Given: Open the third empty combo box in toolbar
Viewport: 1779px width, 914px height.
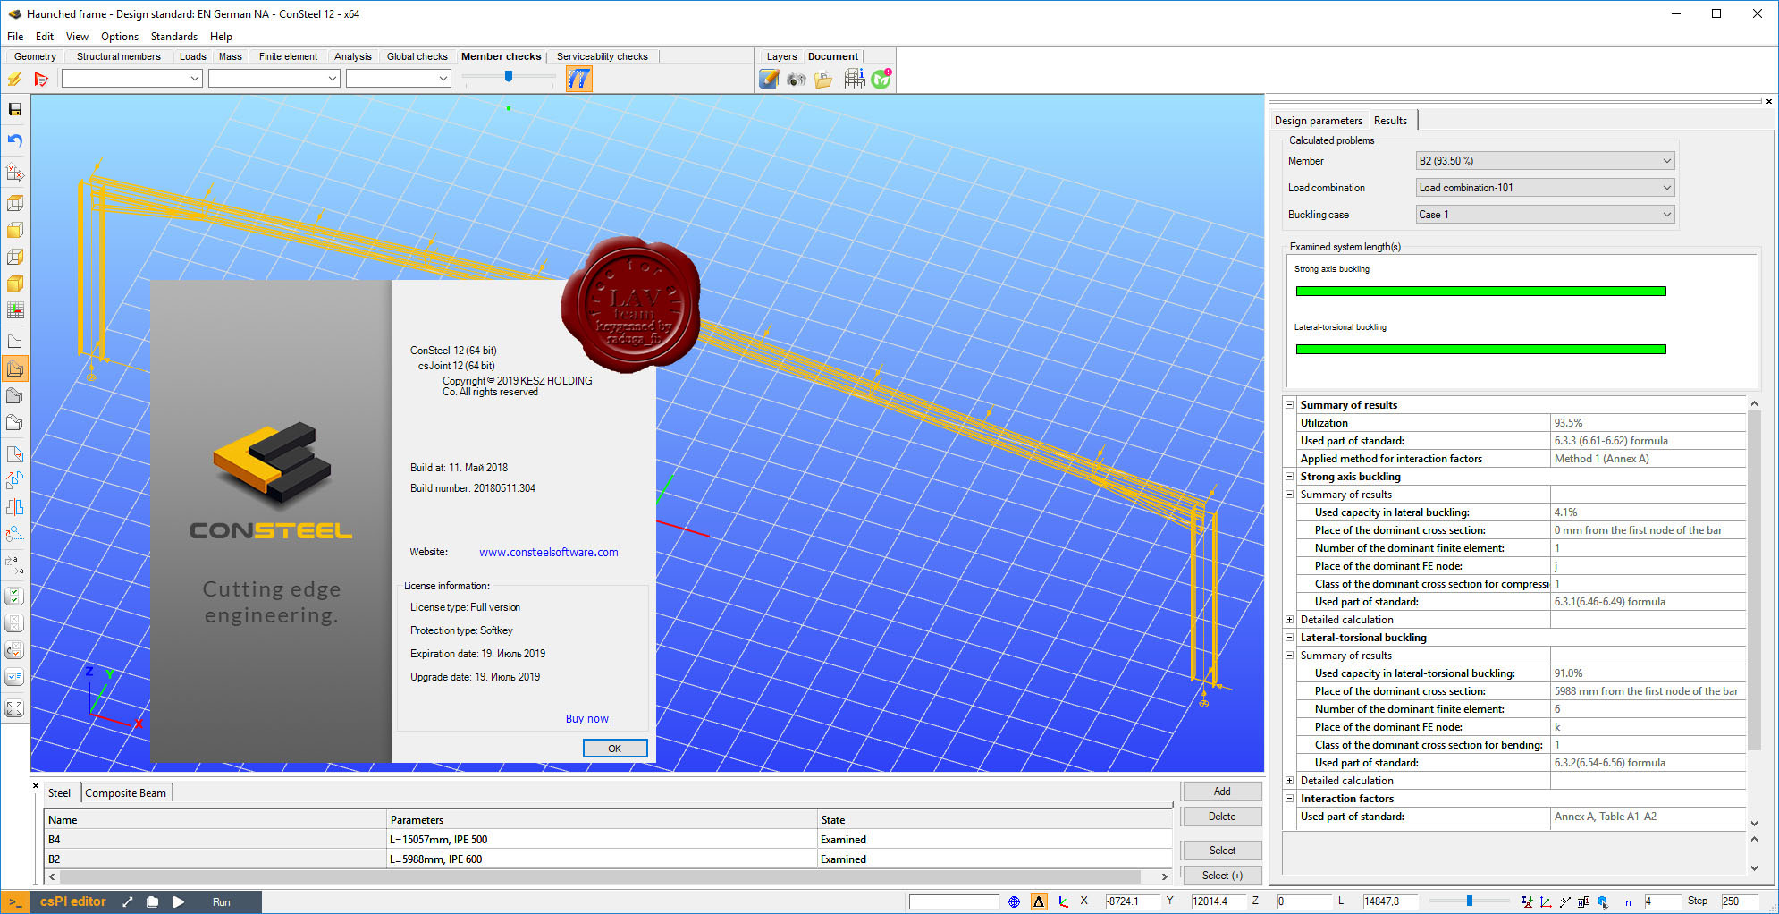Looking at the screenshot, I should pyautogui.click(x=398, y=79).
